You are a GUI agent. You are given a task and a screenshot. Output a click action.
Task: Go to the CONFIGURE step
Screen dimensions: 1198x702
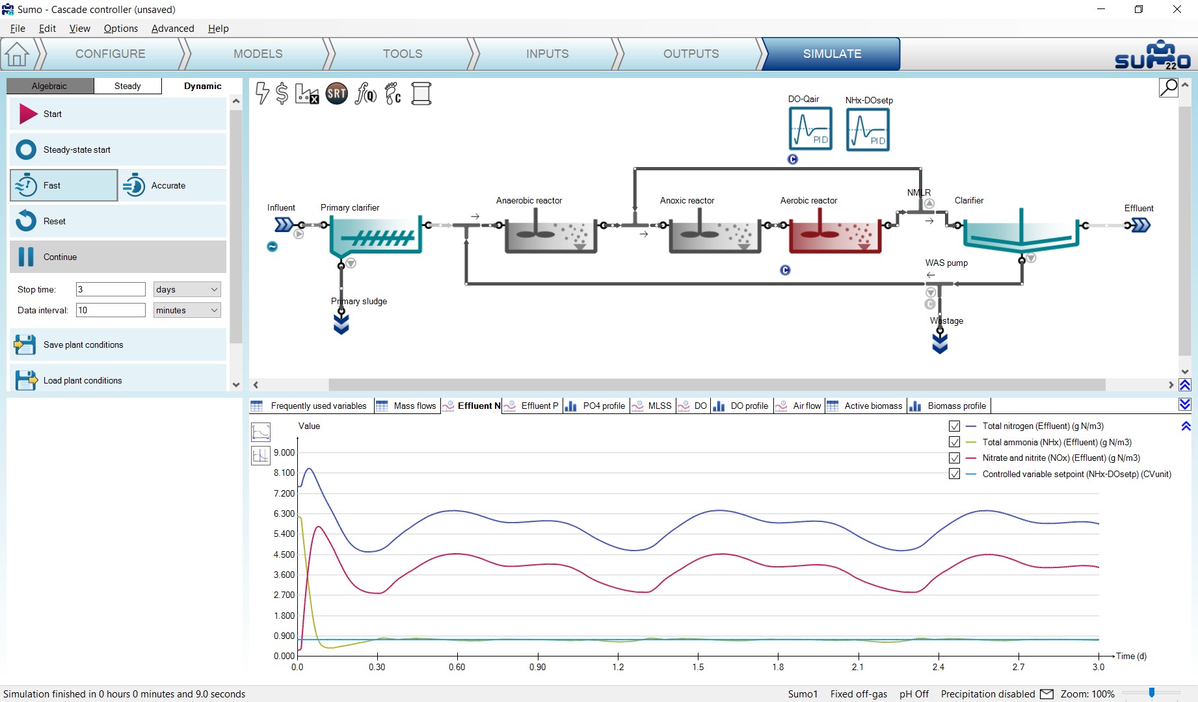pos(110,54)
